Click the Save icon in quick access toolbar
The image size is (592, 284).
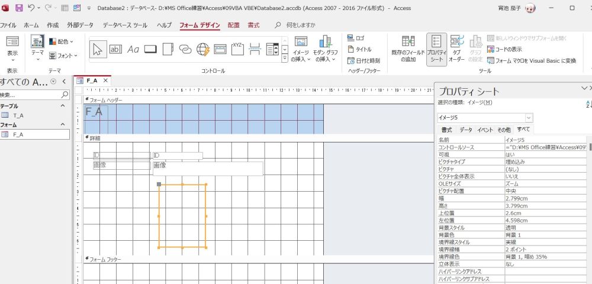pos(18,8)
